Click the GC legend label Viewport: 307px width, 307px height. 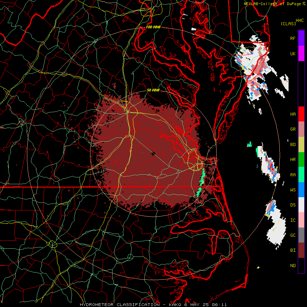click(x=293, y=235)
